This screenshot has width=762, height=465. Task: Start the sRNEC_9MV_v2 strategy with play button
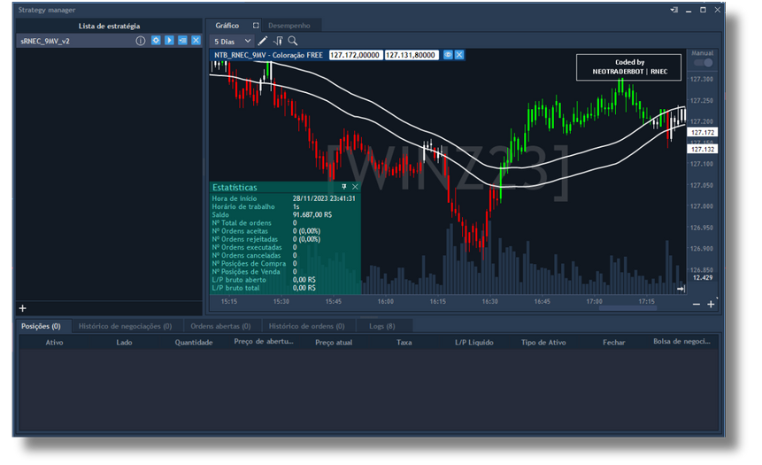[169, 41]
